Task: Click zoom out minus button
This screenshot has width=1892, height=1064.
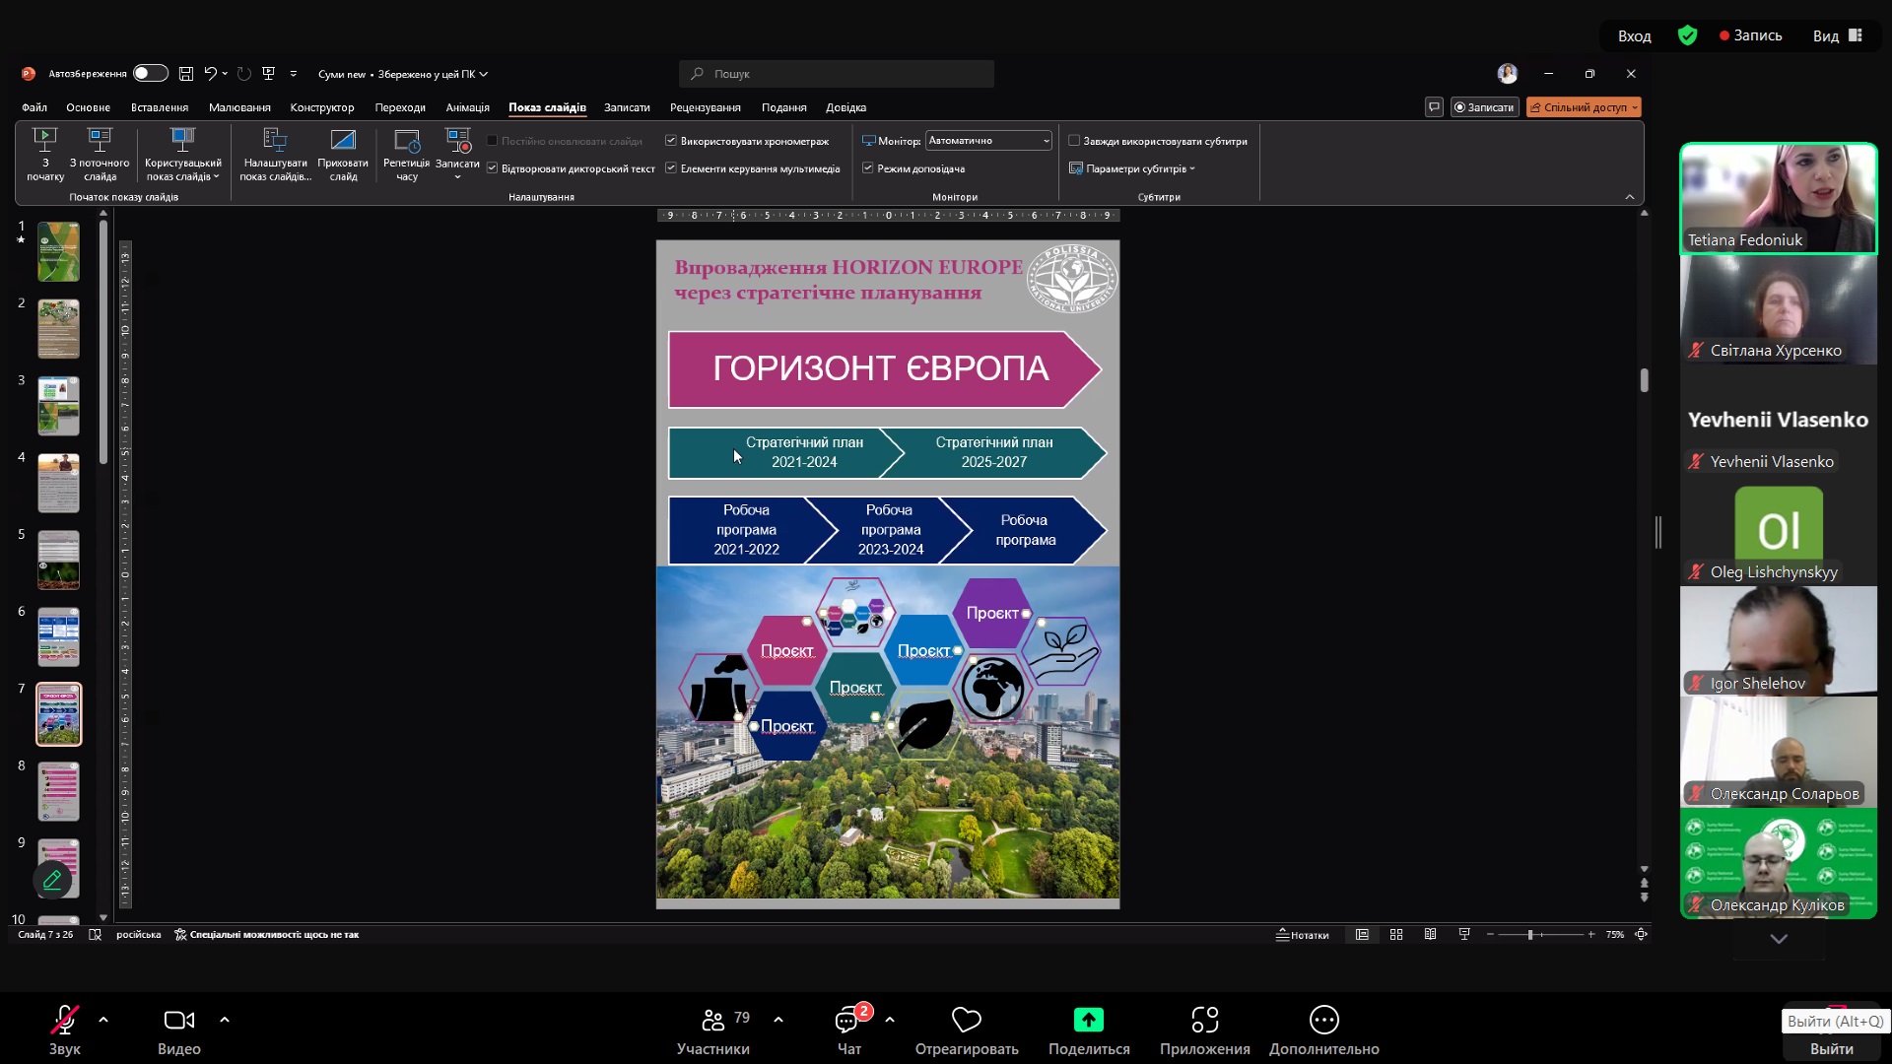Action: pyautogui.click(x=1490, y=935)
